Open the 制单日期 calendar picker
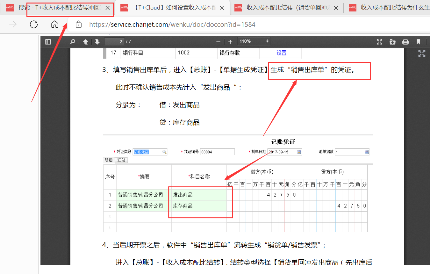 (299, 152)
